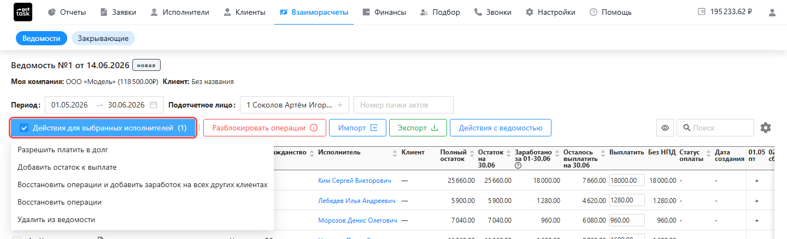Viewport: 787px width, 239px height.
Task: Click the plus in Лебедев's 01.05 column
Action: 756,201
